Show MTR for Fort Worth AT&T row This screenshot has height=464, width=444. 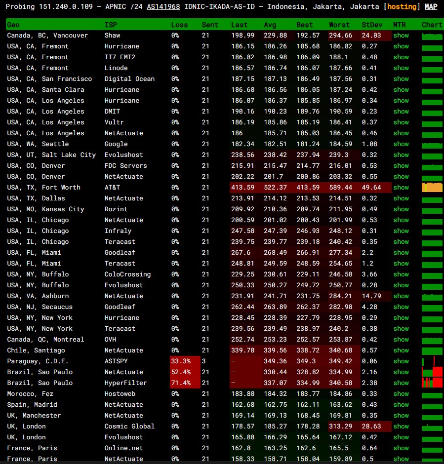tap(401, 187)
